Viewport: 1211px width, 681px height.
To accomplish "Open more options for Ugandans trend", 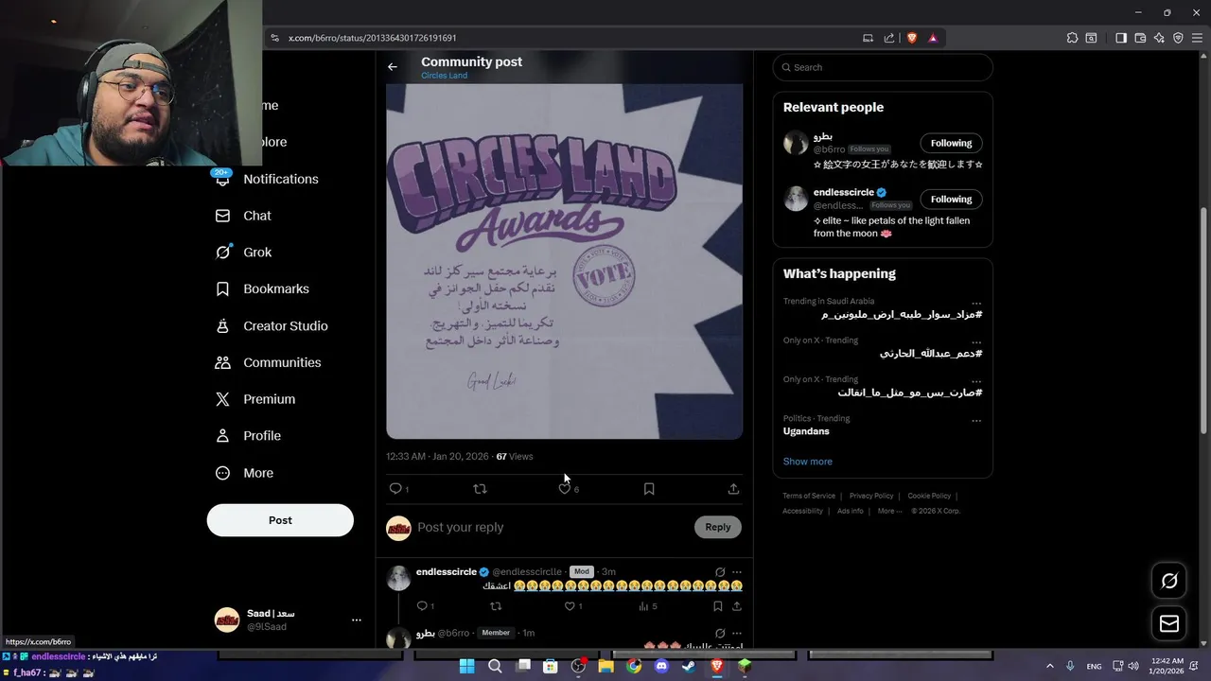I will click(x=976, y=420).
